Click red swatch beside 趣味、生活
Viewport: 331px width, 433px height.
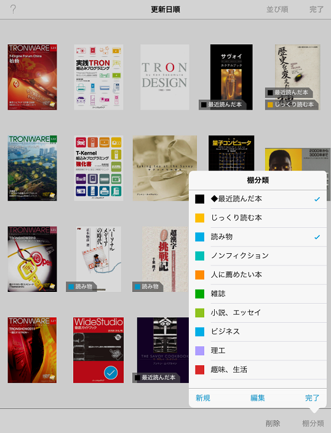pyautogui.click(x=200, y=370)
